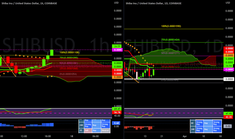Click the 1D chart title 'Shiba Inu / United States Dollar, 1D, COINBASE'

[154, 3]
